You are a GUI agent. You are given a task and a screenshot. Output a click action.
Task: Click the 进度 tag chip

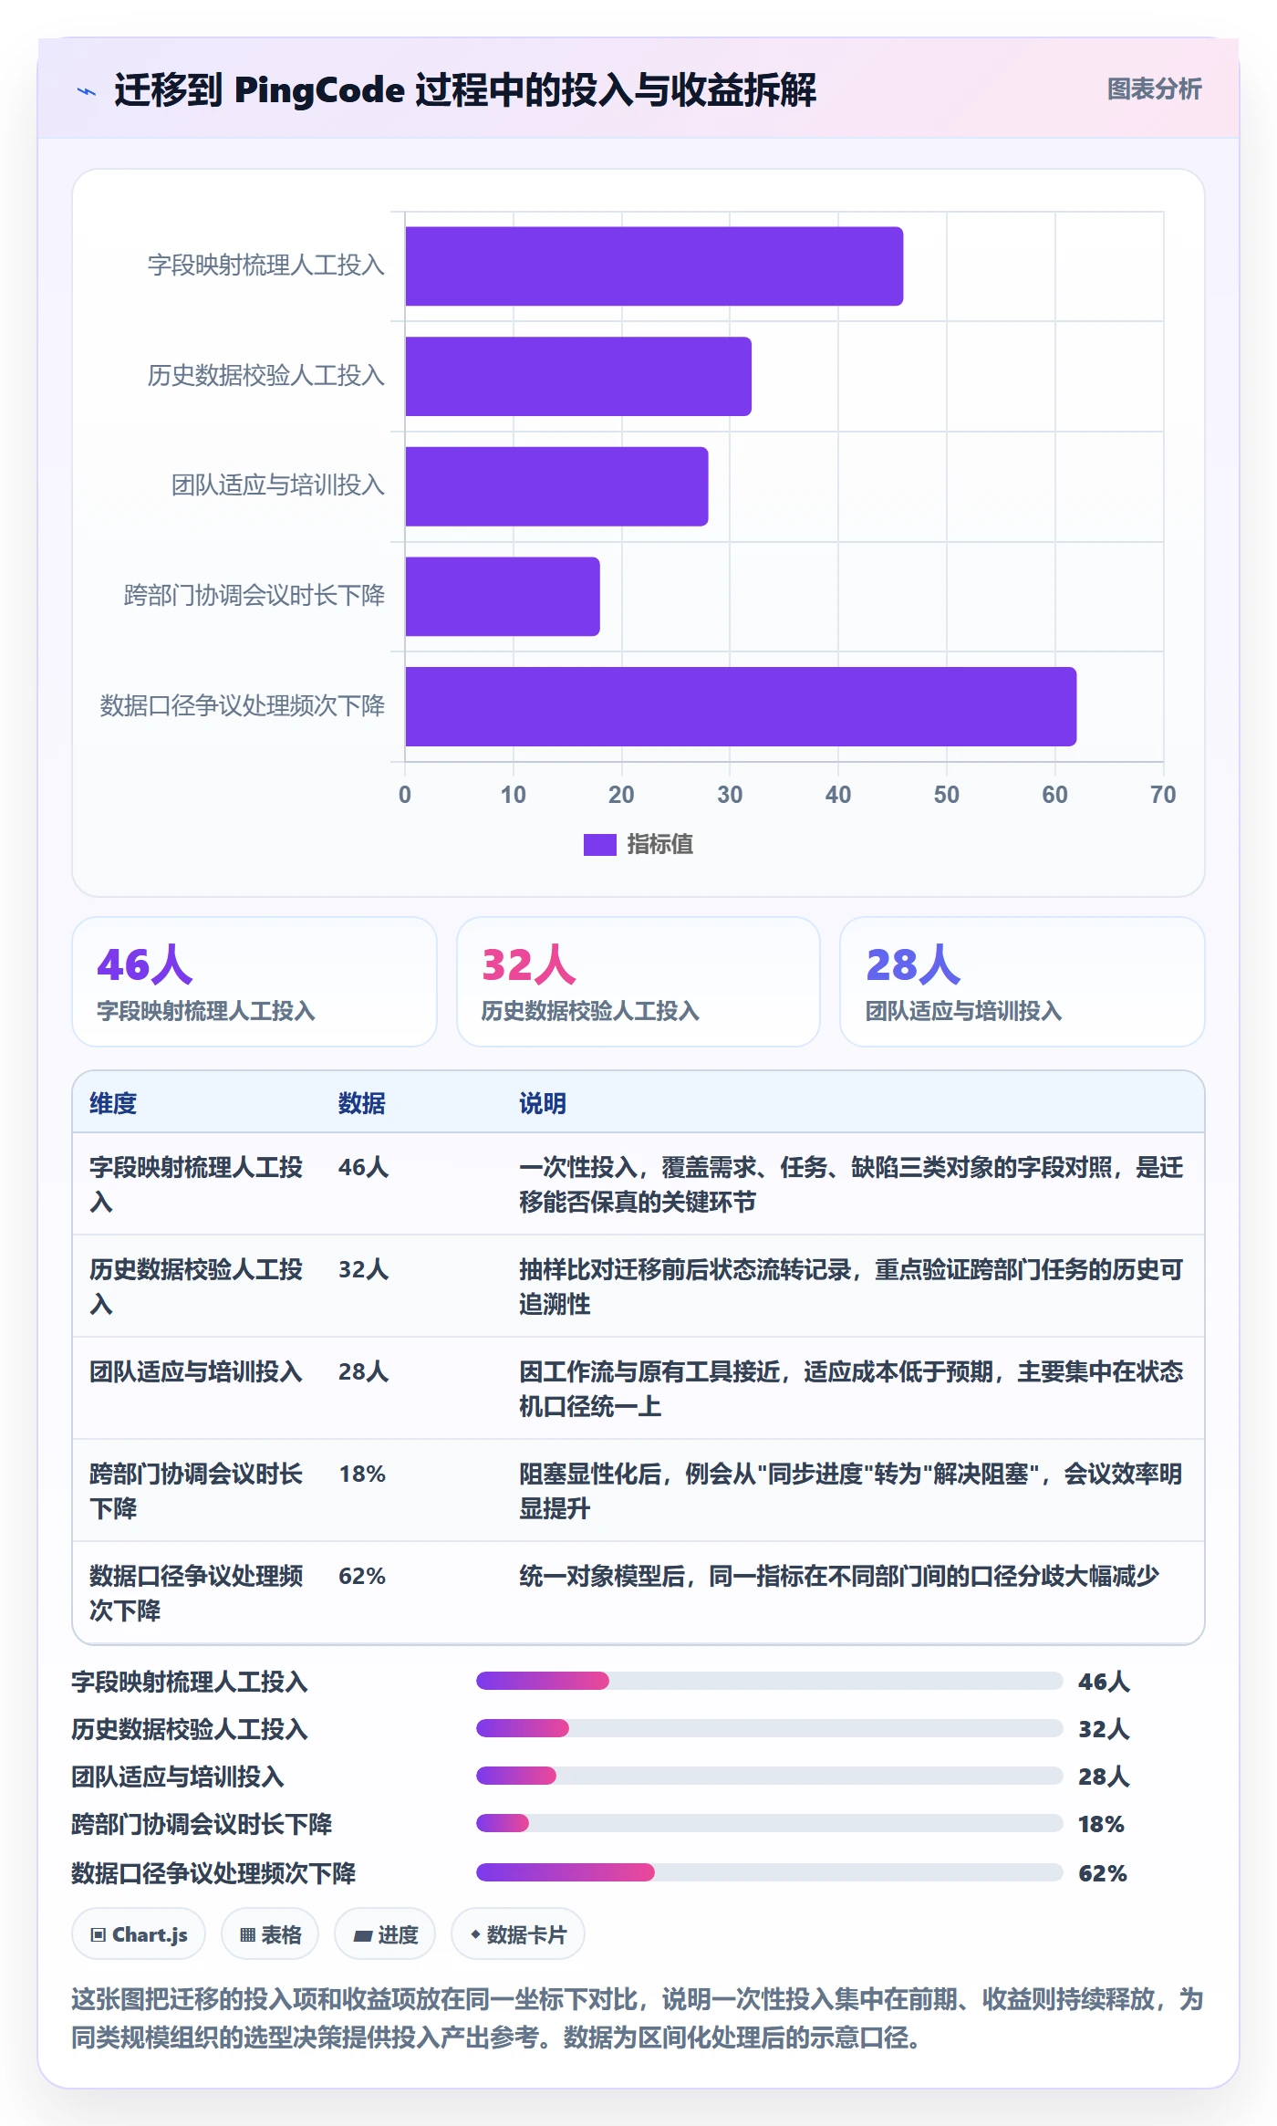(385, 1934)
